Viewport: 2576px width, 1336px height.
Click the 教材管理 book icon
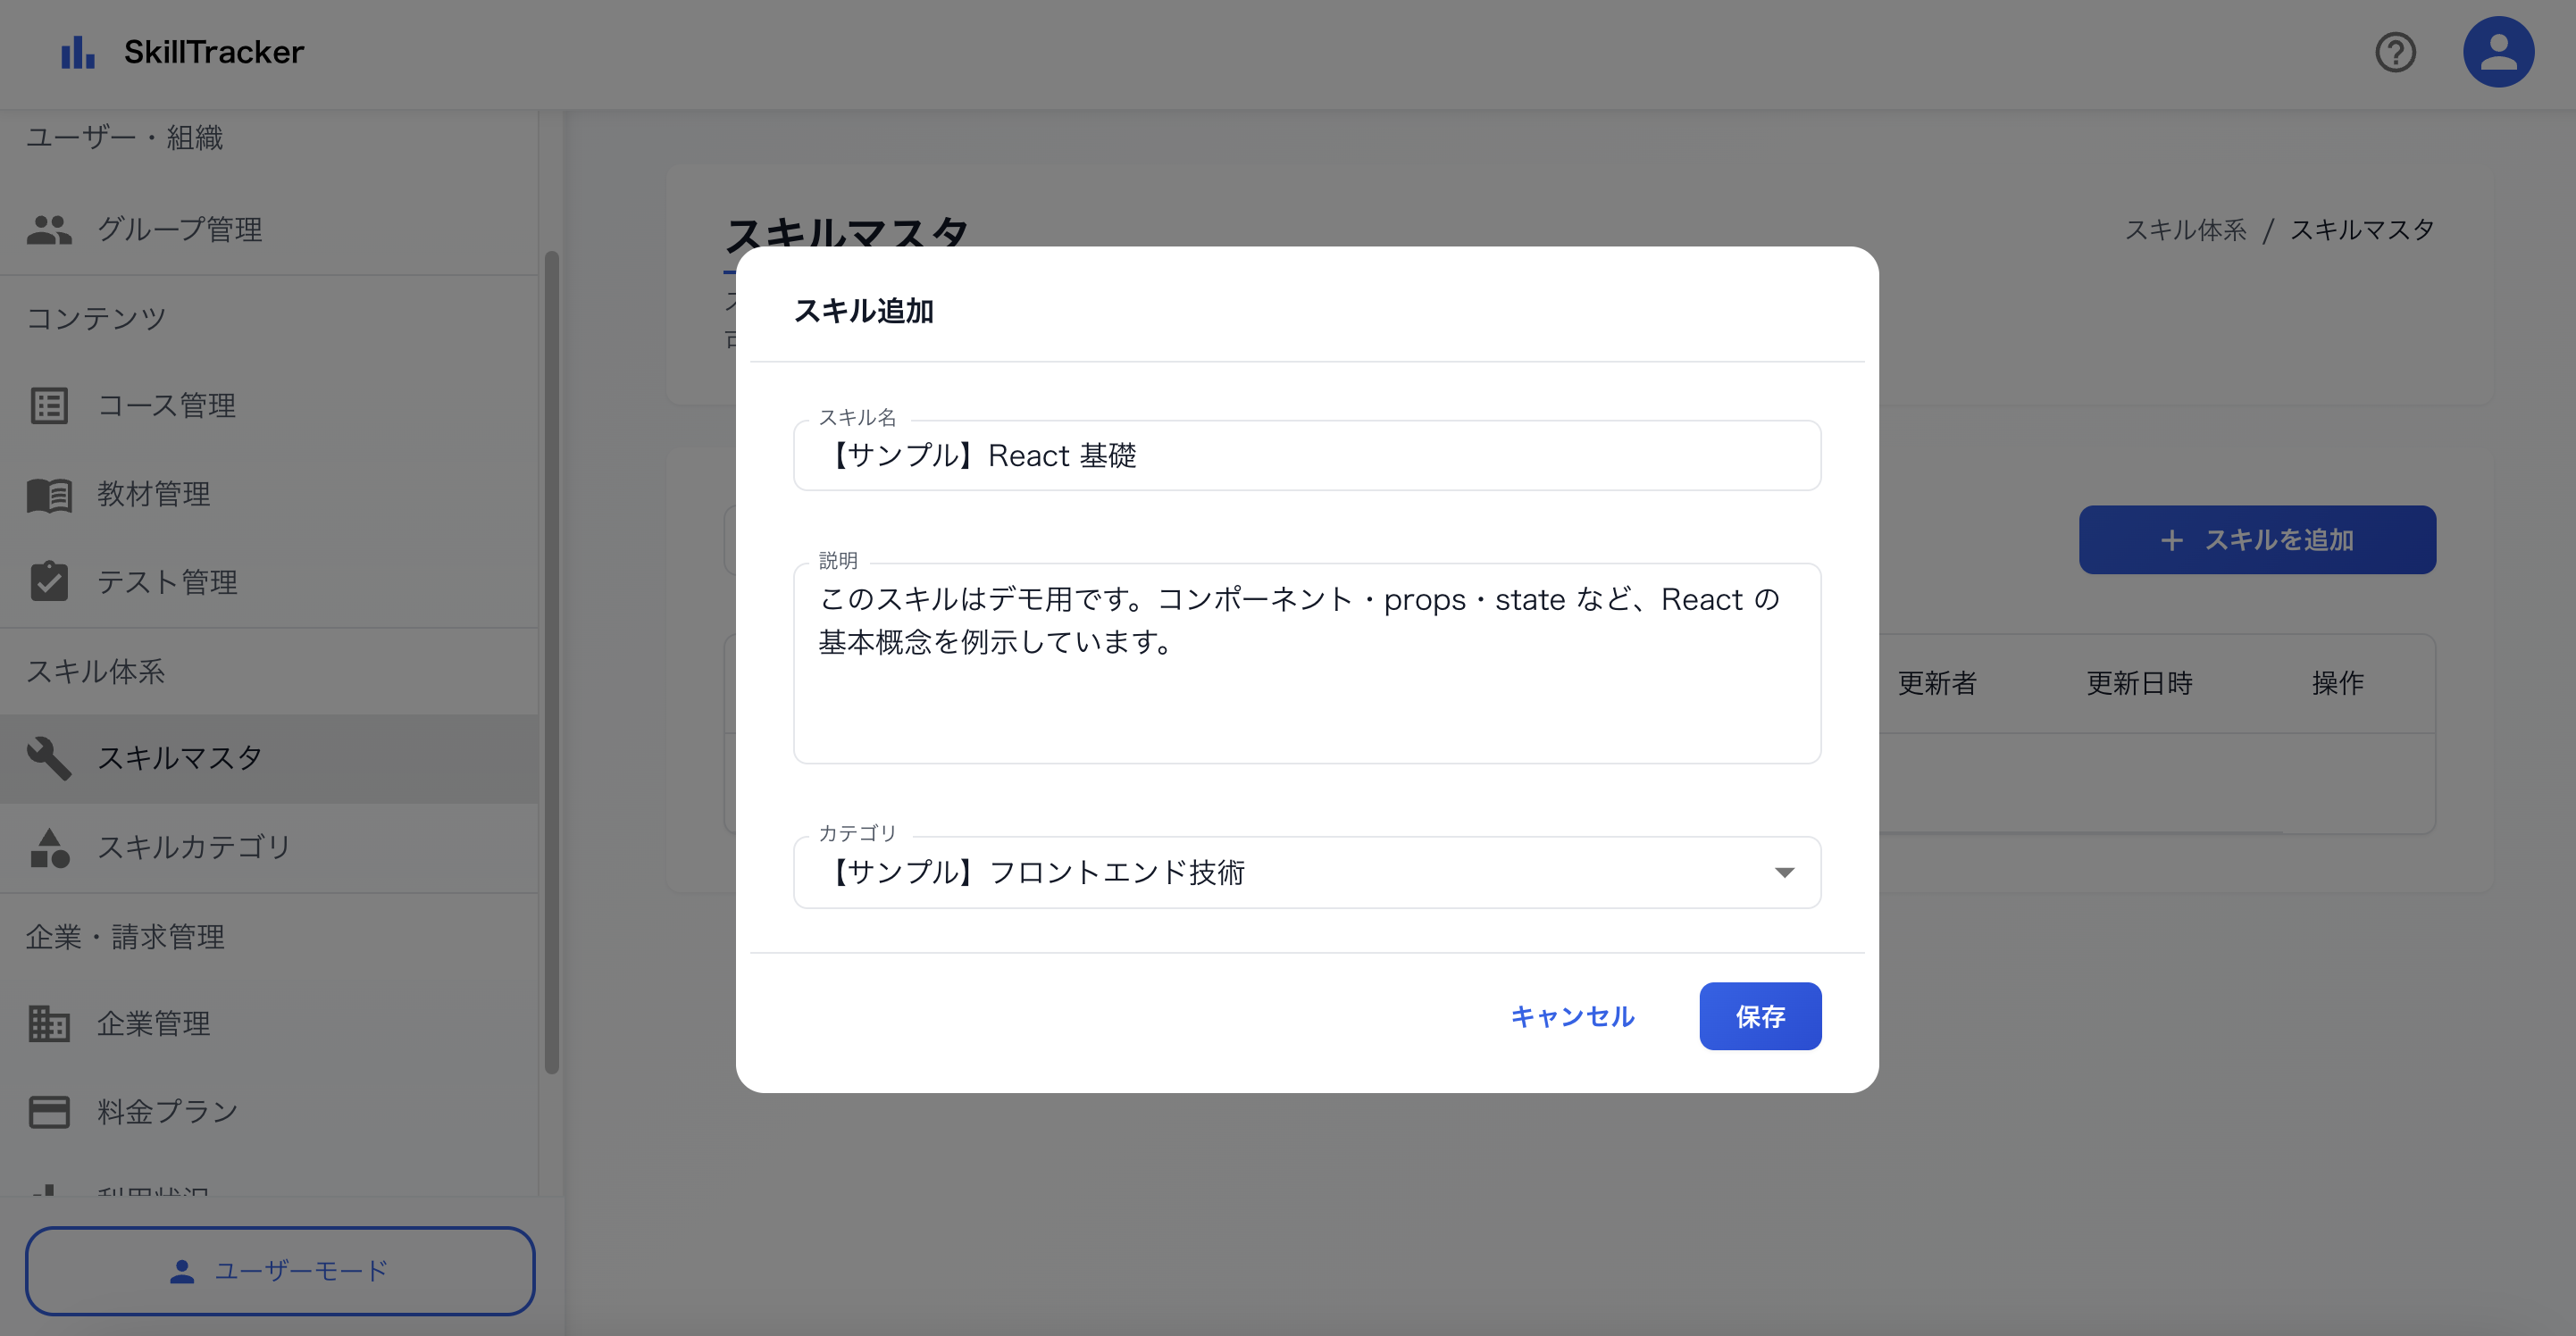(49, 494)
